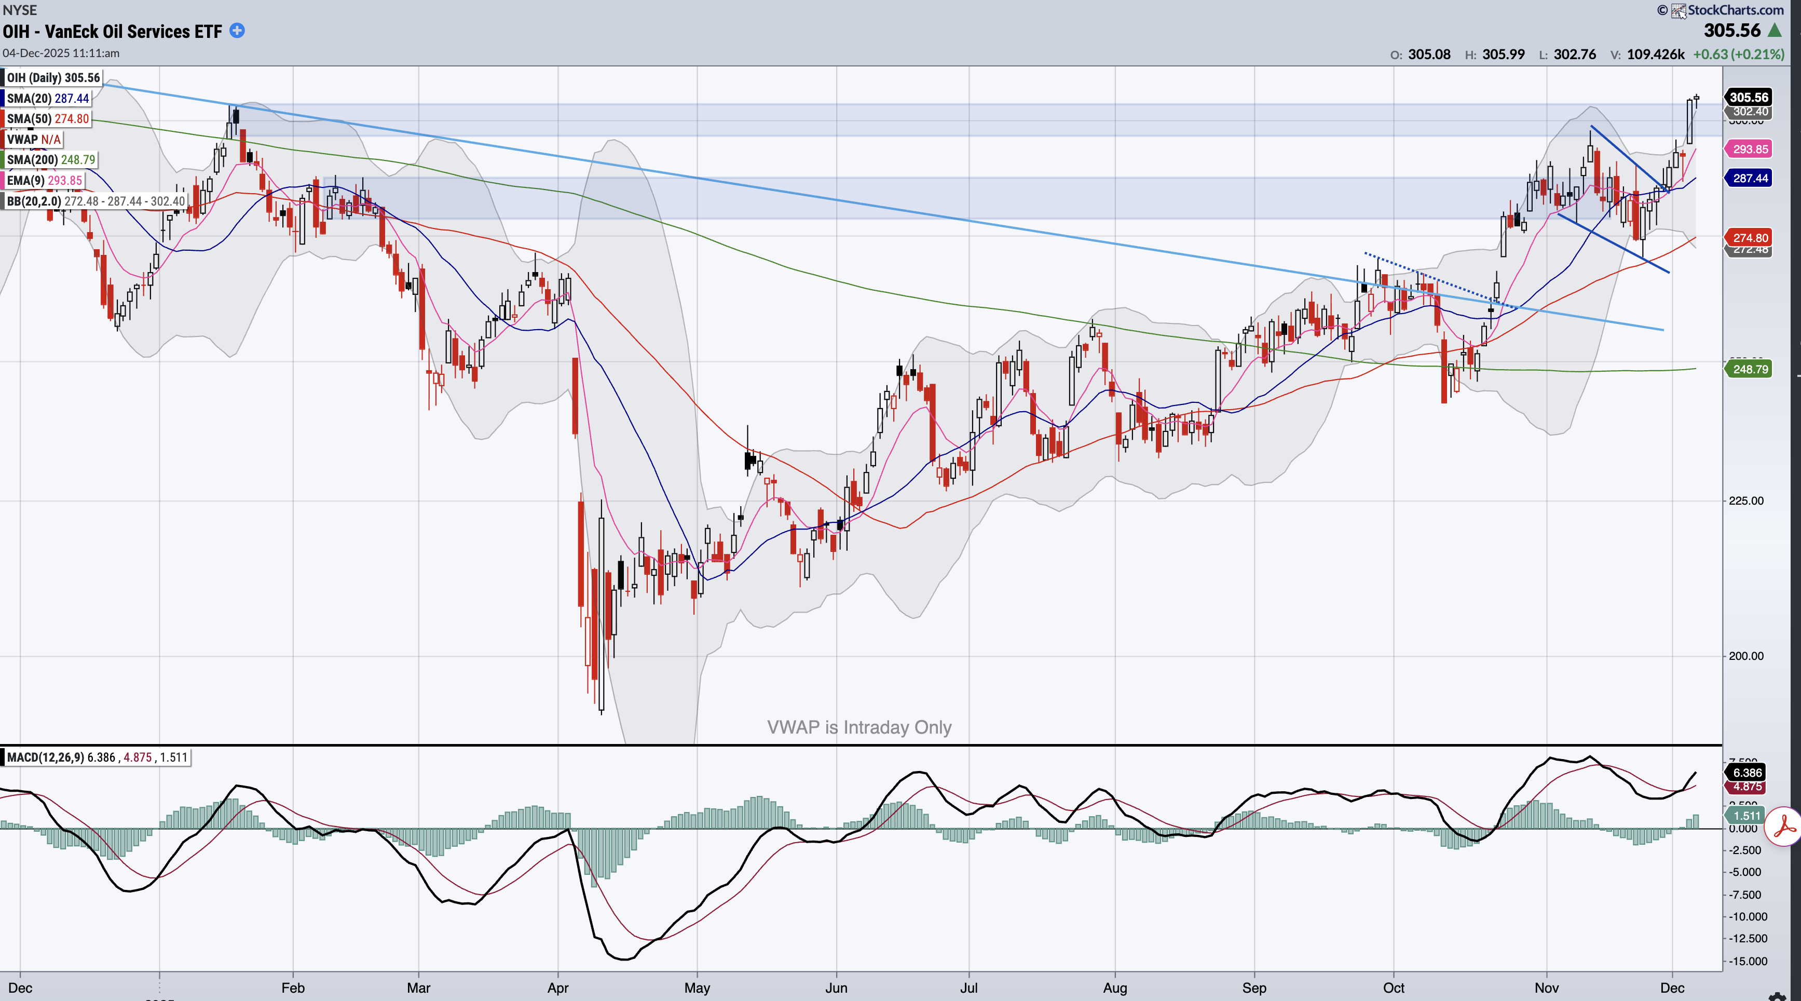Toggle the SMA(20) legend entry

tap(48, 99)
